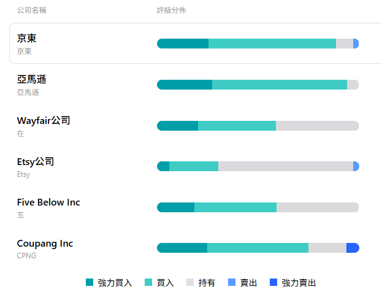Click 亞馬遜's buy segment in rating bar
Screen dimensions: 382x300
pyautogui.click(x=279, y=85)
